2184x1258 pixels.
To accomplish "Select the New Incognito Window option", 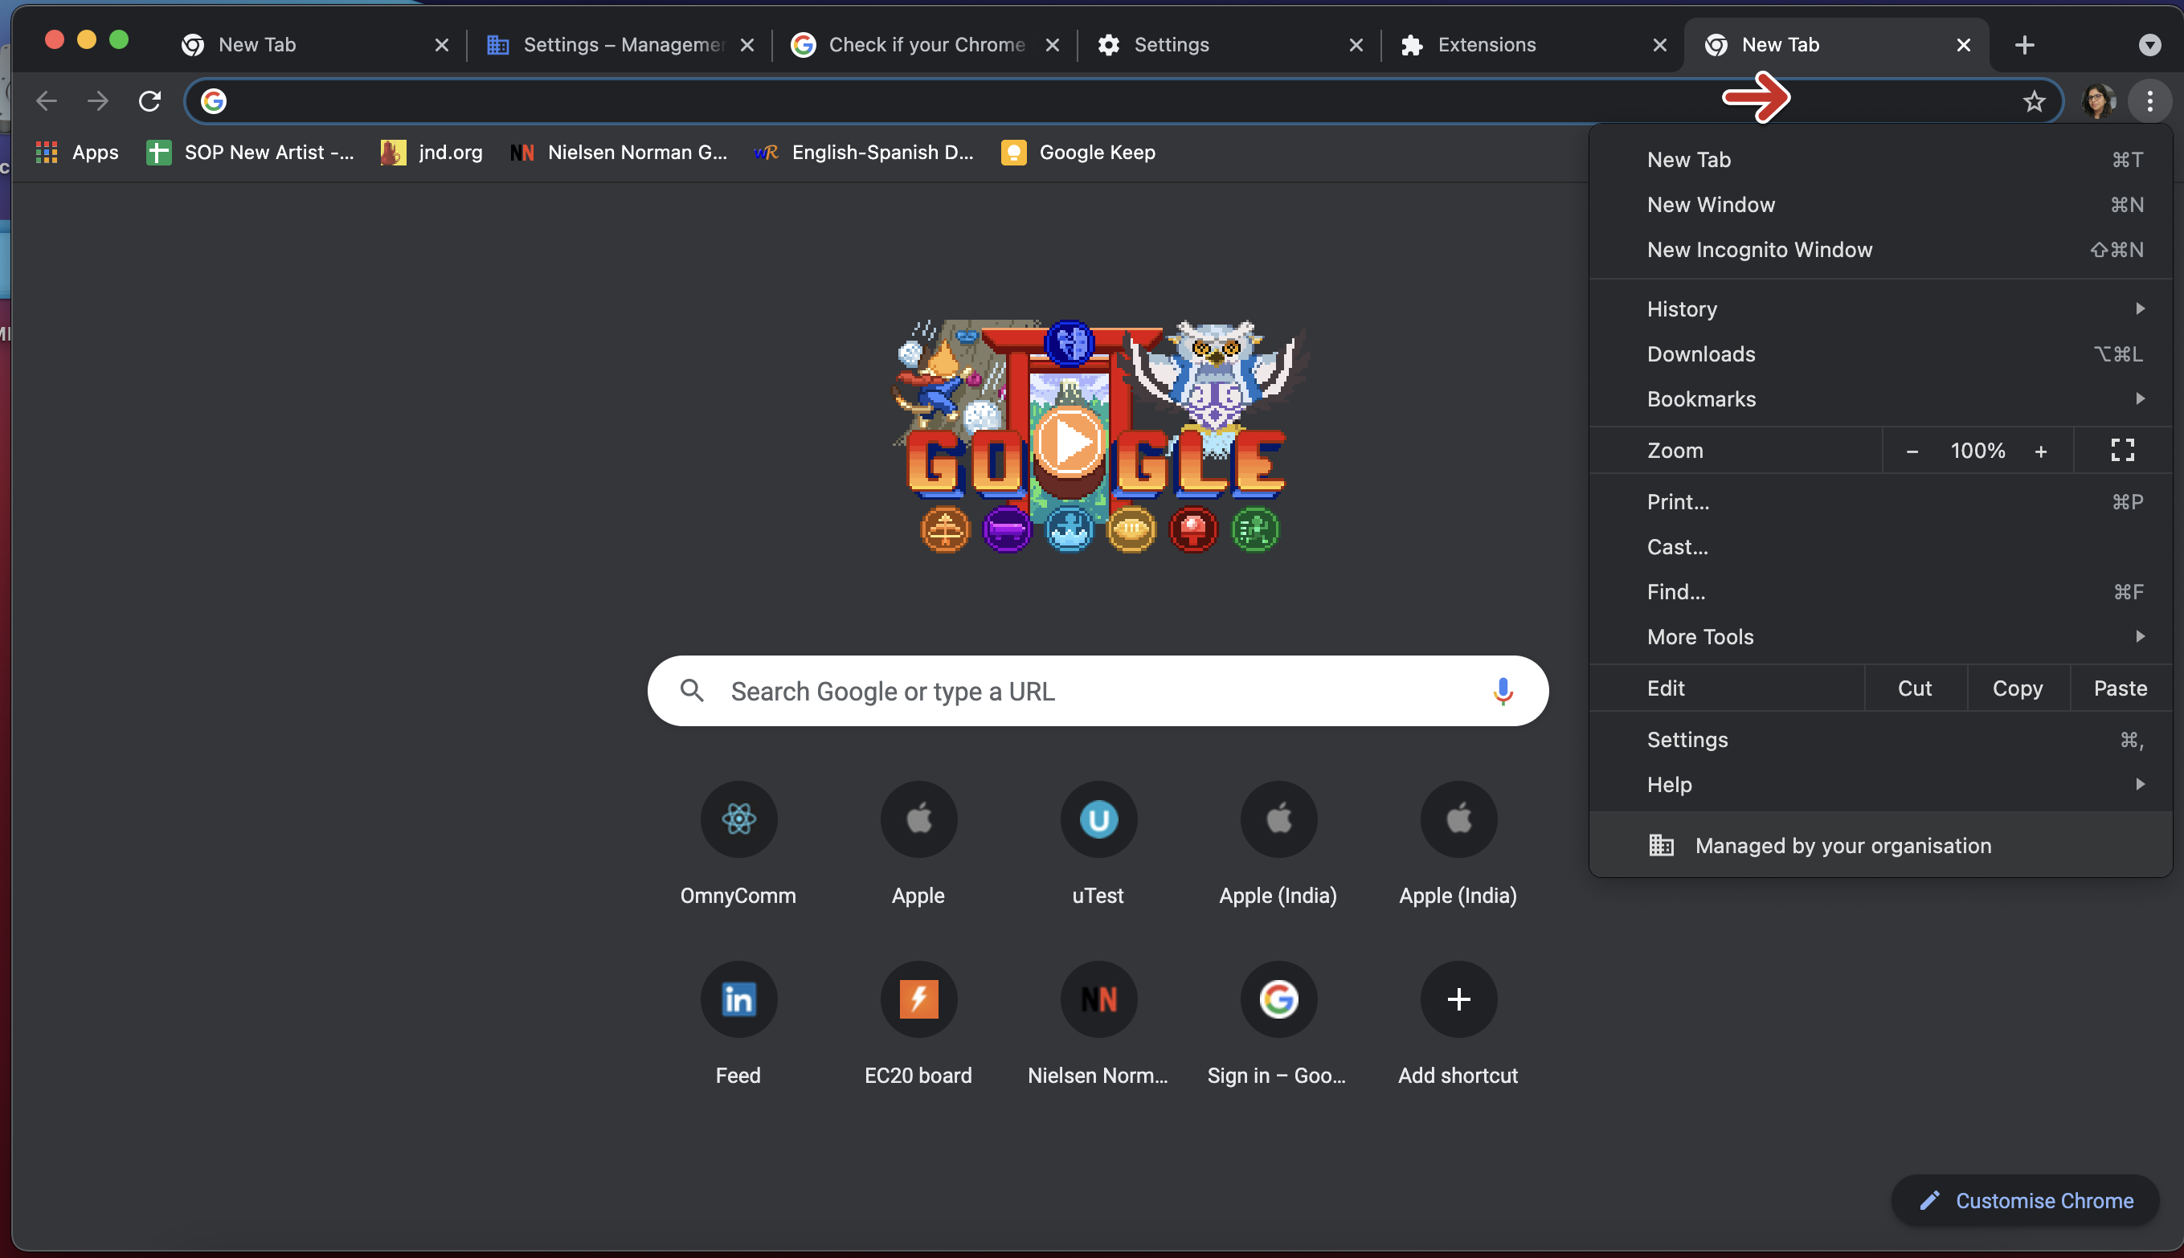I will (x=1758, y=249).
